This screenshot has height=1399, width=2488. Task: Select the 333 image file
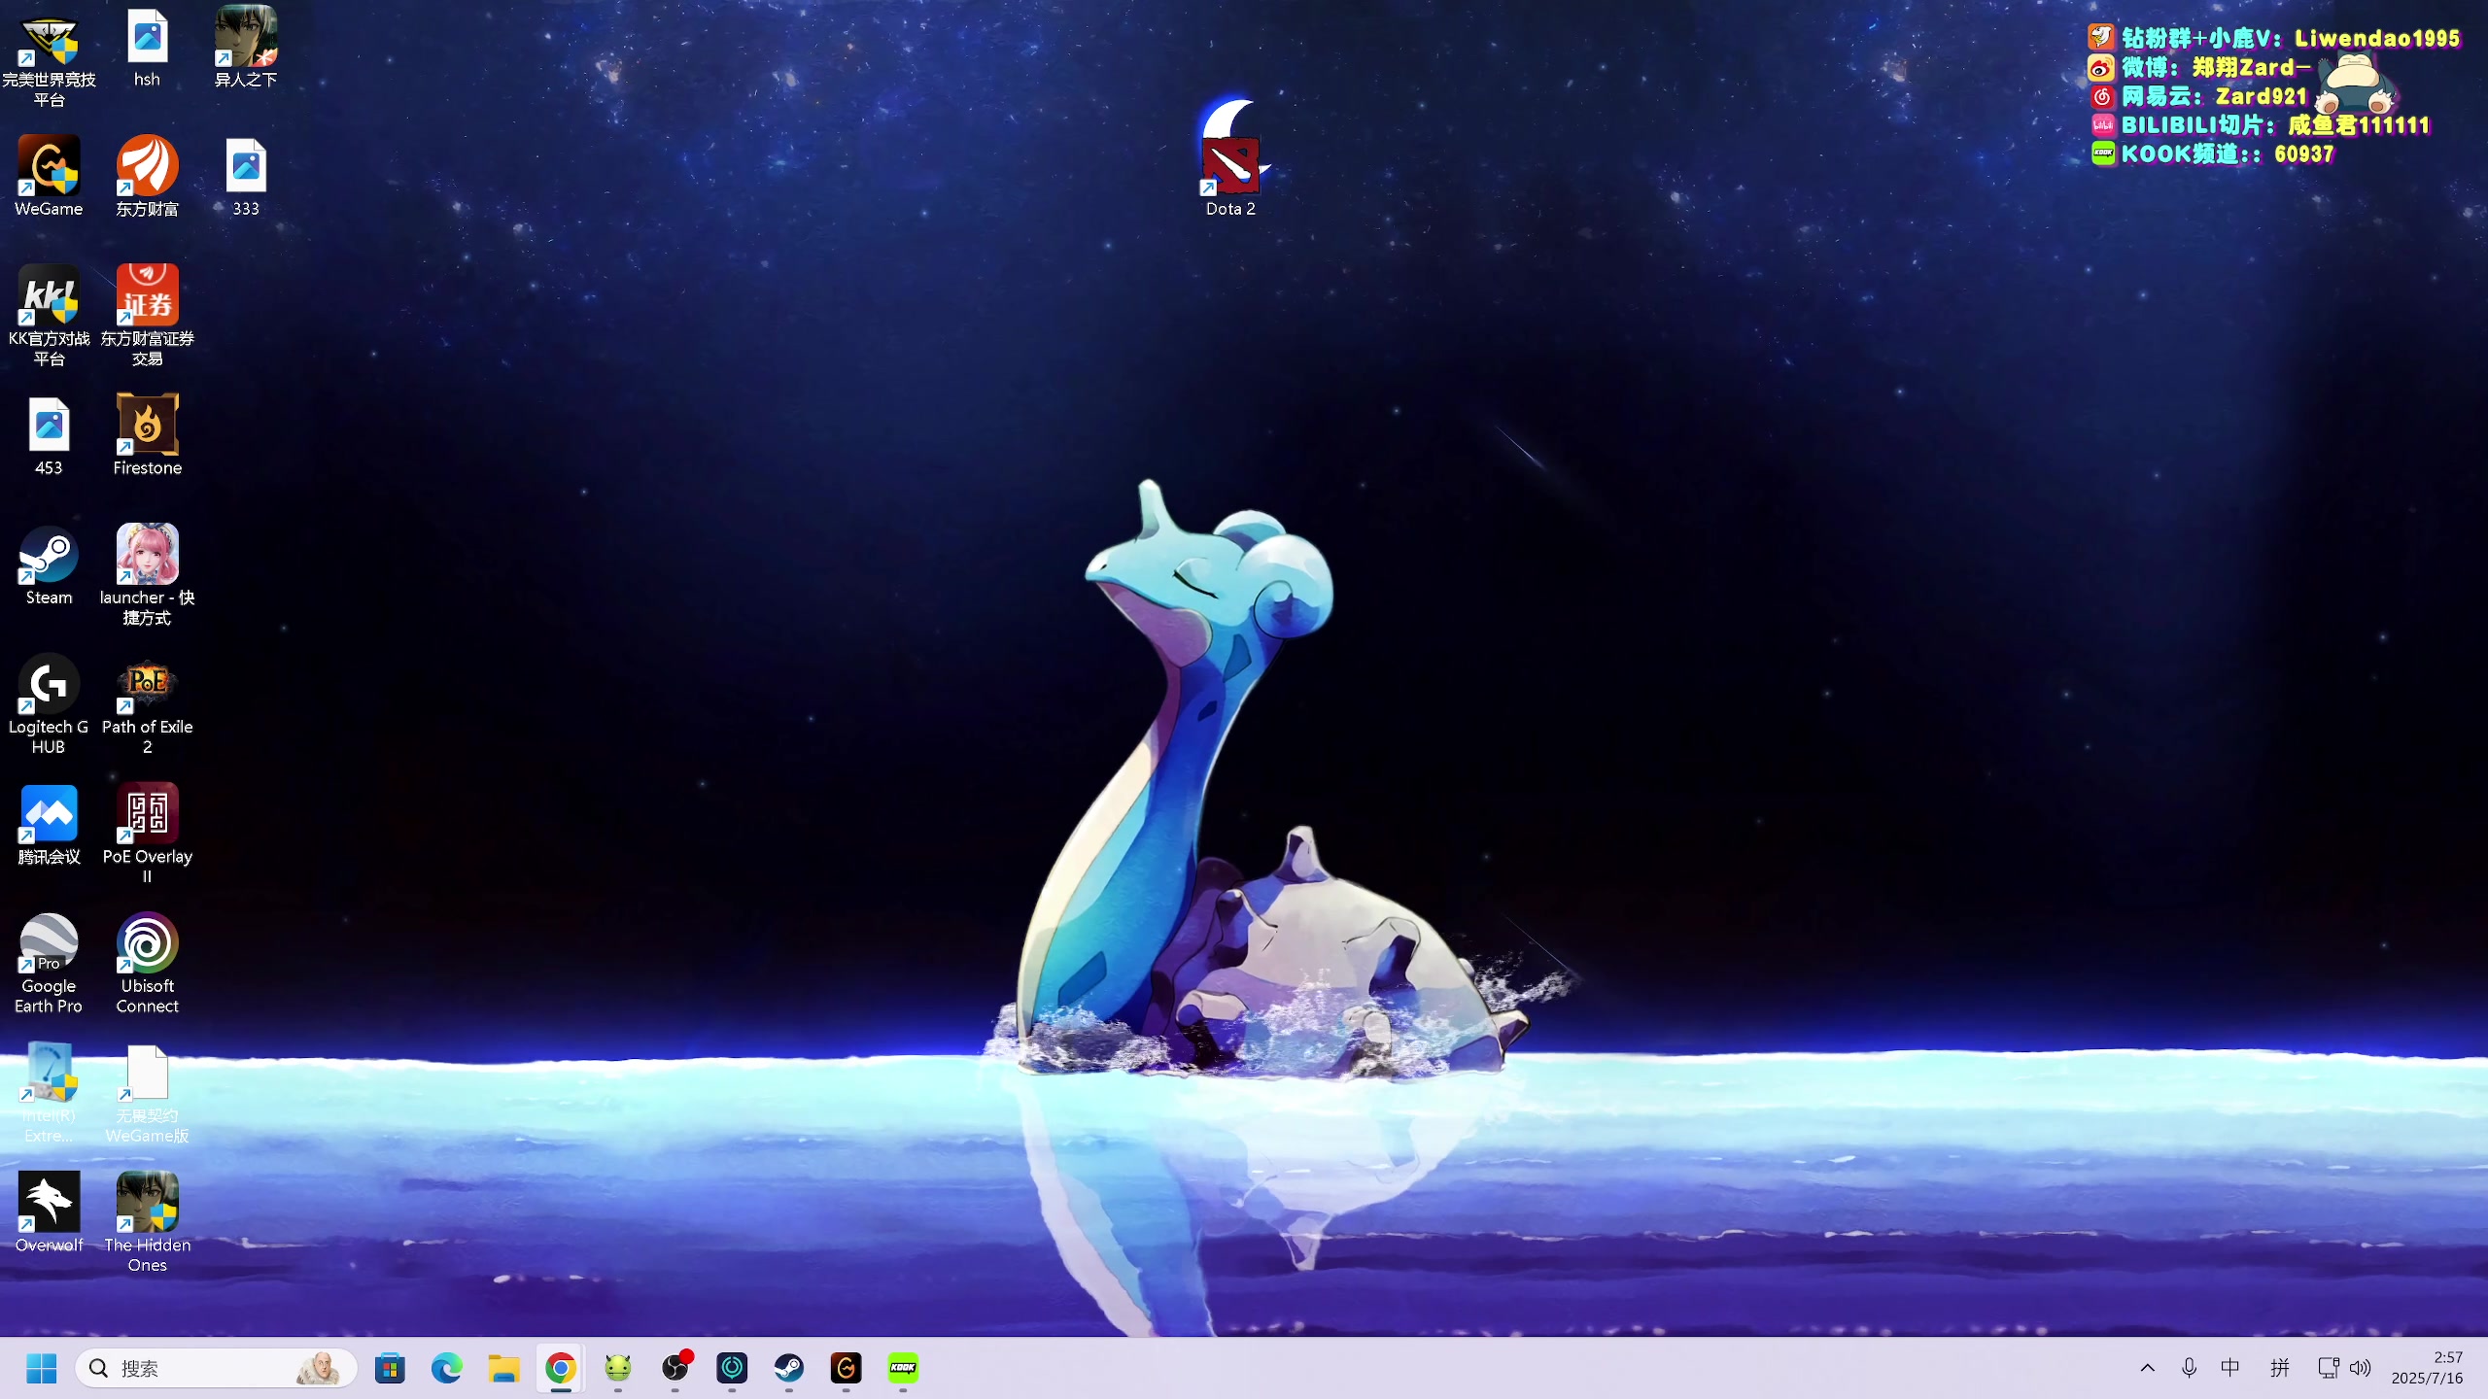tap(246, 177)
